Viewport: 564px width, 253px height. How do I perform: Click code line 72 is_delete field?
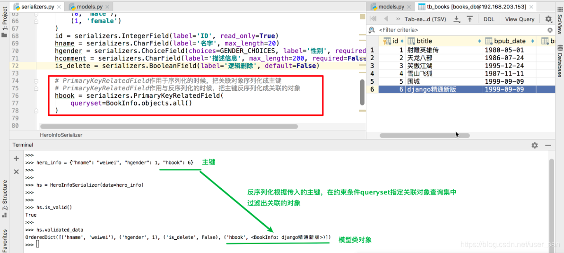[187, 66]
